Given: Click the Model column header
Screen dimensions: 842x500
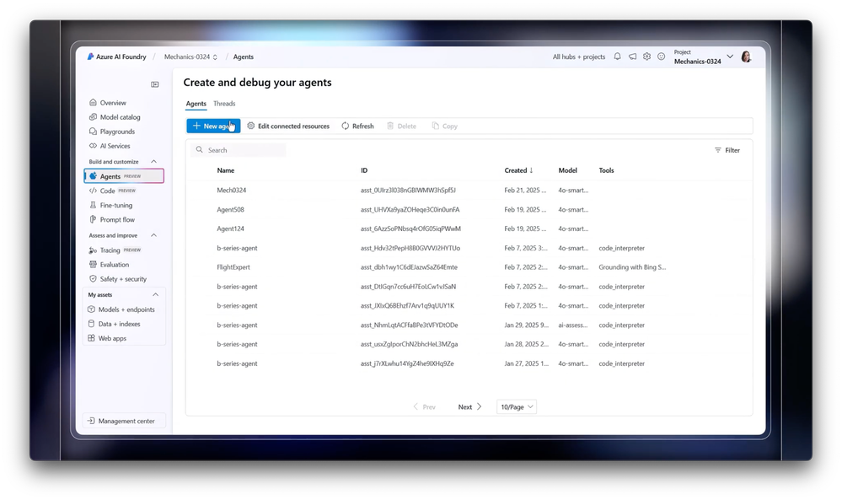Looking at the screenshot, I should coord(567,170).
